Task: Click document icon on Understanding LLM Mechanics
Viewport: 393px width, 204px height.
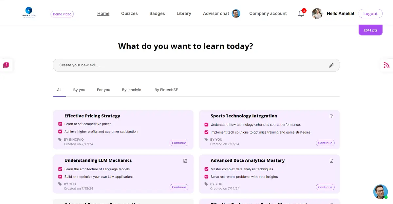Action: point(185,161)
